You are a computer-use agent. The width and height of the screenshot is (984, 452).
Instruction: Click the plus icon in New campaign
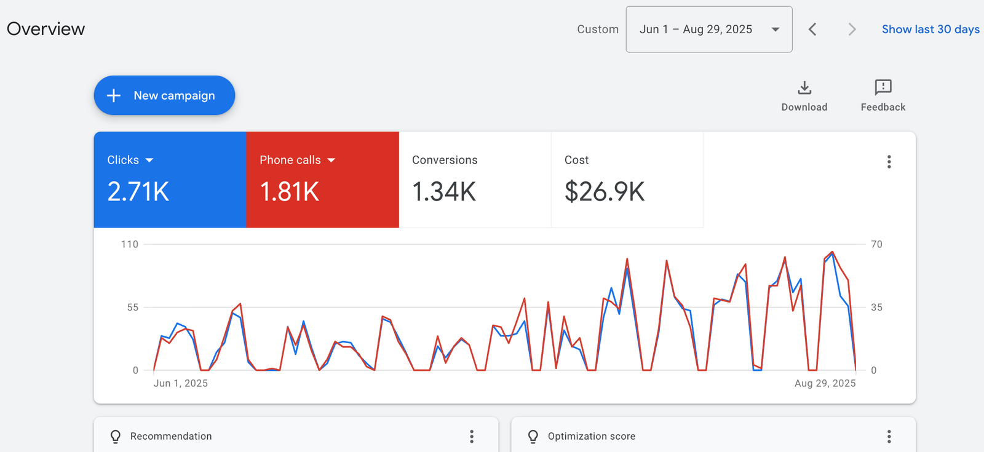click(x=114, y=95)
